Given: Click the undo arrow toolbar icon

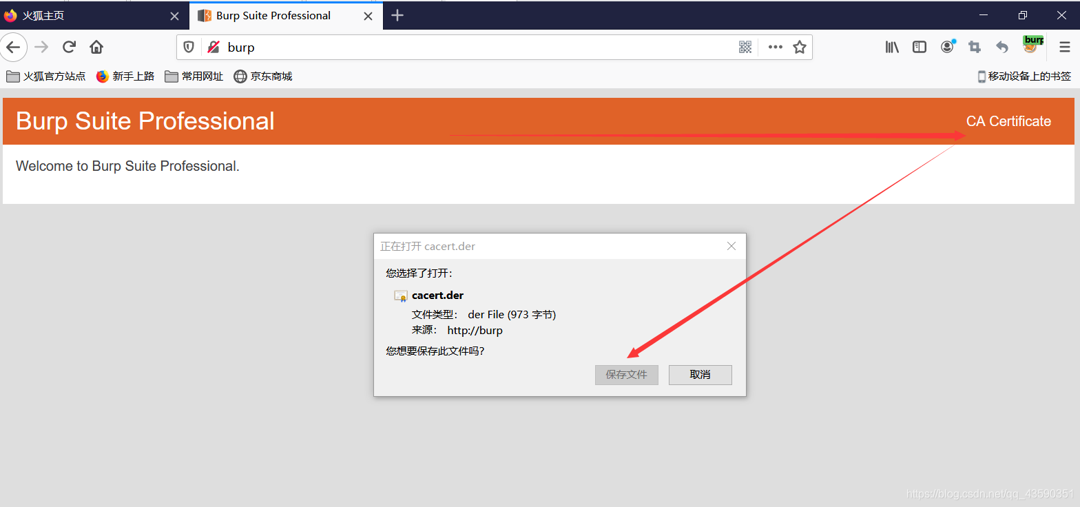Looking at the screenshot, I should (x=1002, y=47).
